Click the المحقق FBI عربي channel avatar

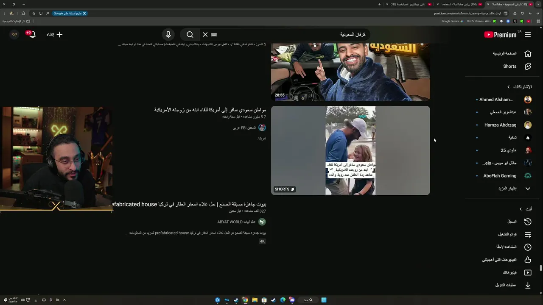click(x=262, y=128)
